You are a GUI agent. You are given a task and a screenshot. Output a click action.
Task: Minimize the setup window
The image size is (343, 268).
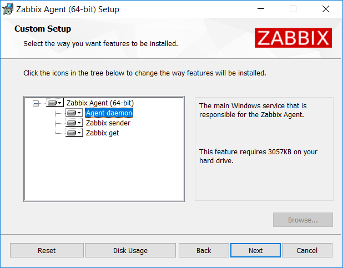(x=261, y=9)
